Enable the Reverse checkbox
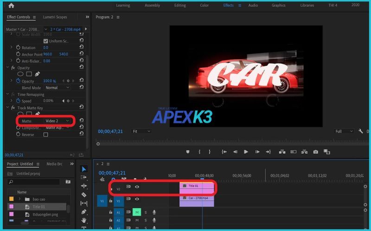Screen dimensions: 371x231 point(45,134)
